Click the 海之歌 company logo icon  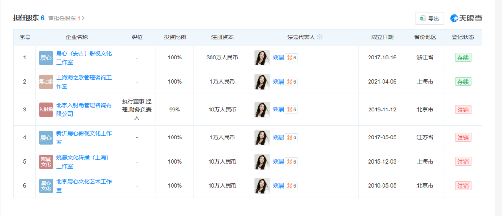coord(46,82)
